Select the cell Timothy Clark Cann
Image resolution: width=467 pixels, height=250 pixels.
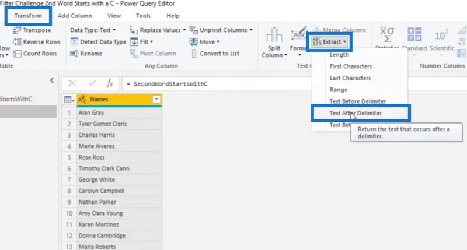click(120, 168)
